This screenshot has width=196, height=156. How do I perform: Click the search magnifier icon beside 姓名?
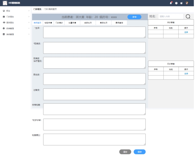pyautogui.click(x=188, y=16)
